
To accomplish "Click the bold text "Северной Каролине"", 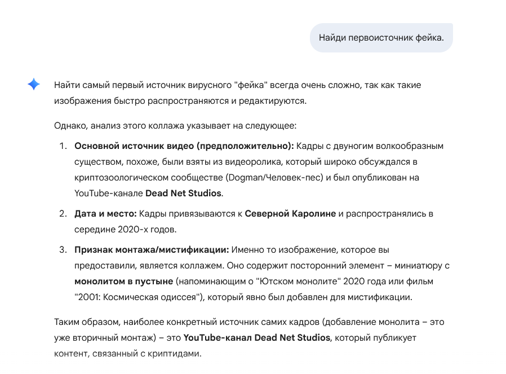I will [290, 214].
